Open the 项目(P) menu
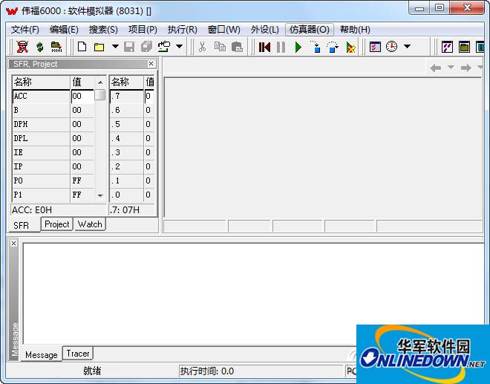Viewport: 490px width, 384px height. point(143,30)
